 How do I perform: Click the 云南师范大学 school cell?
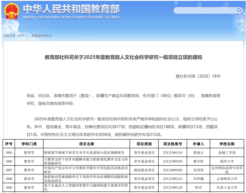pyautogui.click(x=227, y=179)
